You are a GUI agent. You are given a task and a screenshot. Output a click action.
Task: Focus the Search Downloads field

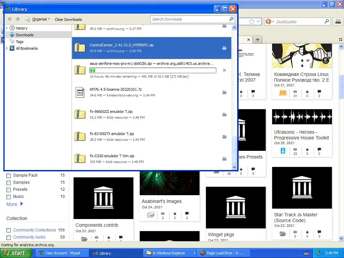click(x=192, y=19)
